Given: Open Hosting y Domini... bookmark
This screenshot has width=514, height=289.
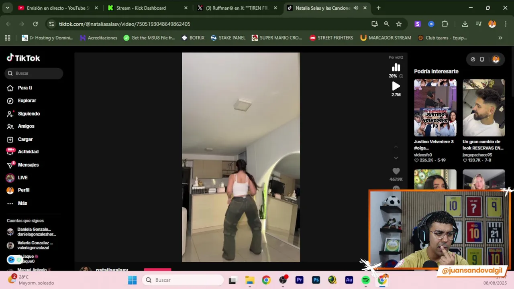Looking at the screenshot, I should 47,38.
